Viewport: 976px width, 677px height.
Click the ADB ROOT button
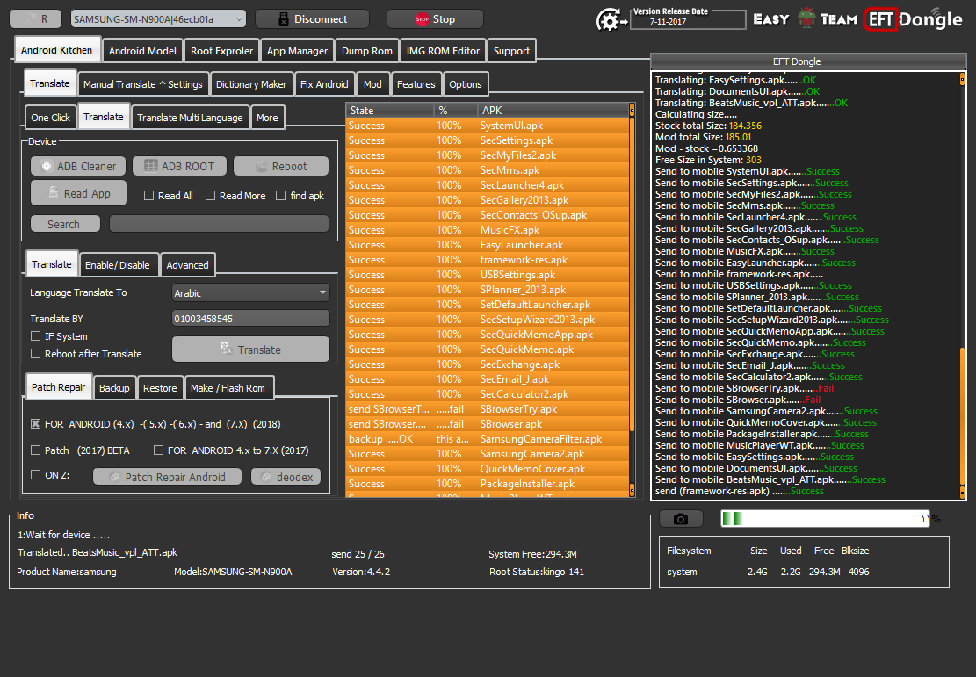coord(179,166)
